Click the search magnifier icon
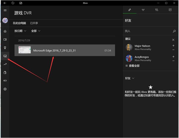Image resolution: width=179 pixels, height=138 pixels. [174, 31]
